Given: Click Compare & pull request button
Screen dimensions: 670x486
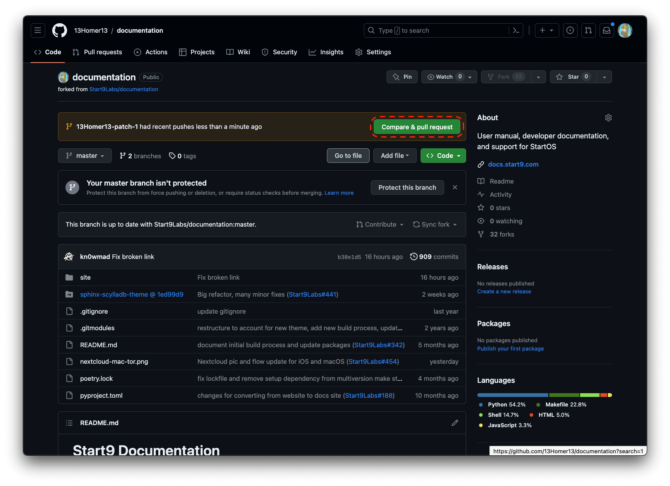Looking at the screenshot, I should [417, 127].
